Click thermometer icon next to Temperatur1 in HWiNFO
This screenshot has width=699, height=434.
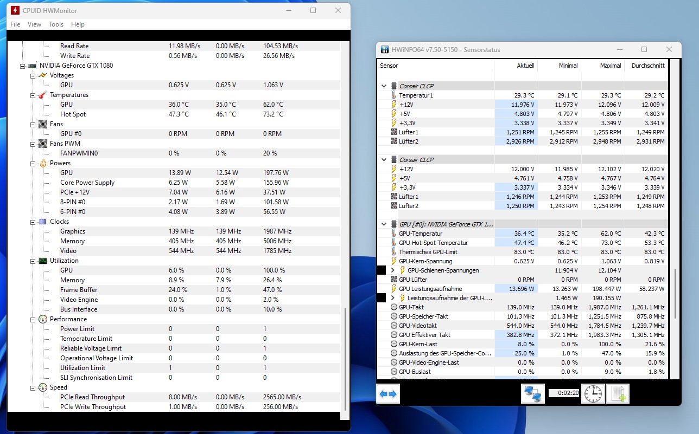pos(394,95)
